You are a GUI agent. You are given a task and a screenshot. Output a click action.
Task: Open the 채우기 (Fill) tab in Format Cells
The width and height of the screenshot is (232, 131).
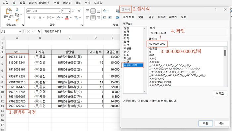pyautogui.click(x=173, y=17)
